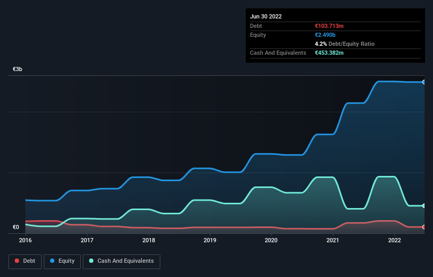Click the red Debt endpoint marker
This screenshot has width=433, height=277.
424,227
